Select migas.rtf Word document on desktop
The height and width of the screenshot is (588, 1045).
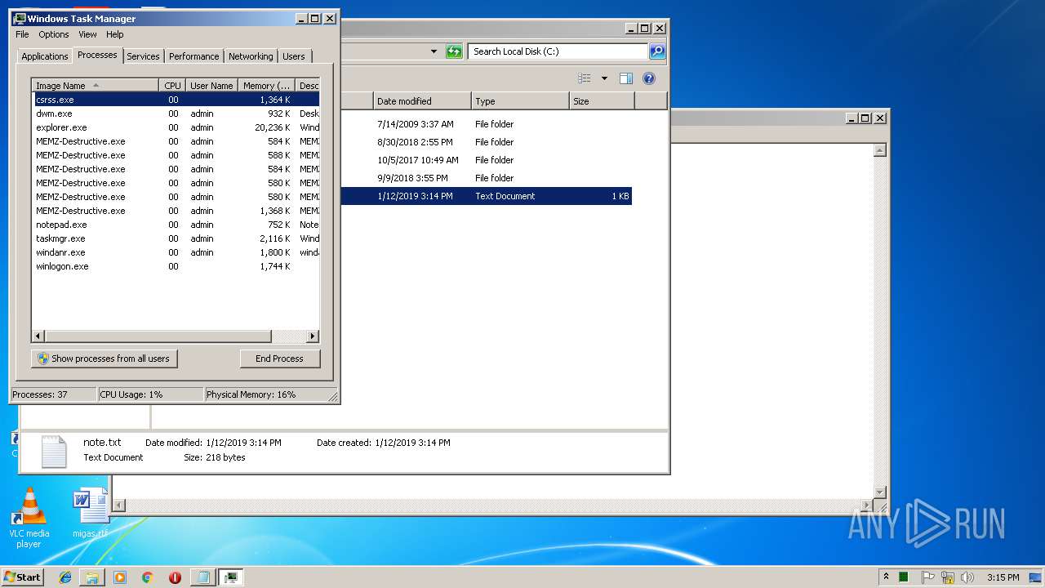click(x=90, y=514)
